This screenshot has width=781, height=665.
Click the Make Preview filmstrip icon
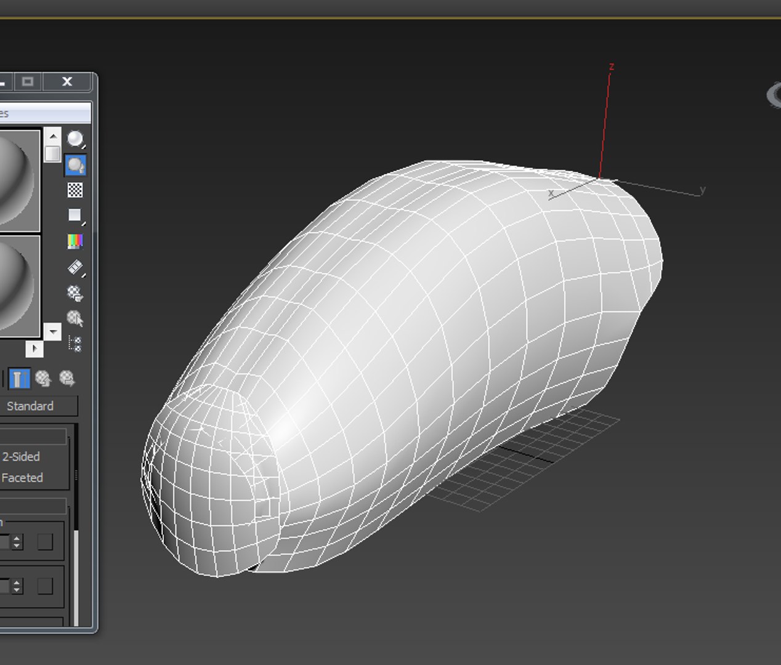[76, 268]
